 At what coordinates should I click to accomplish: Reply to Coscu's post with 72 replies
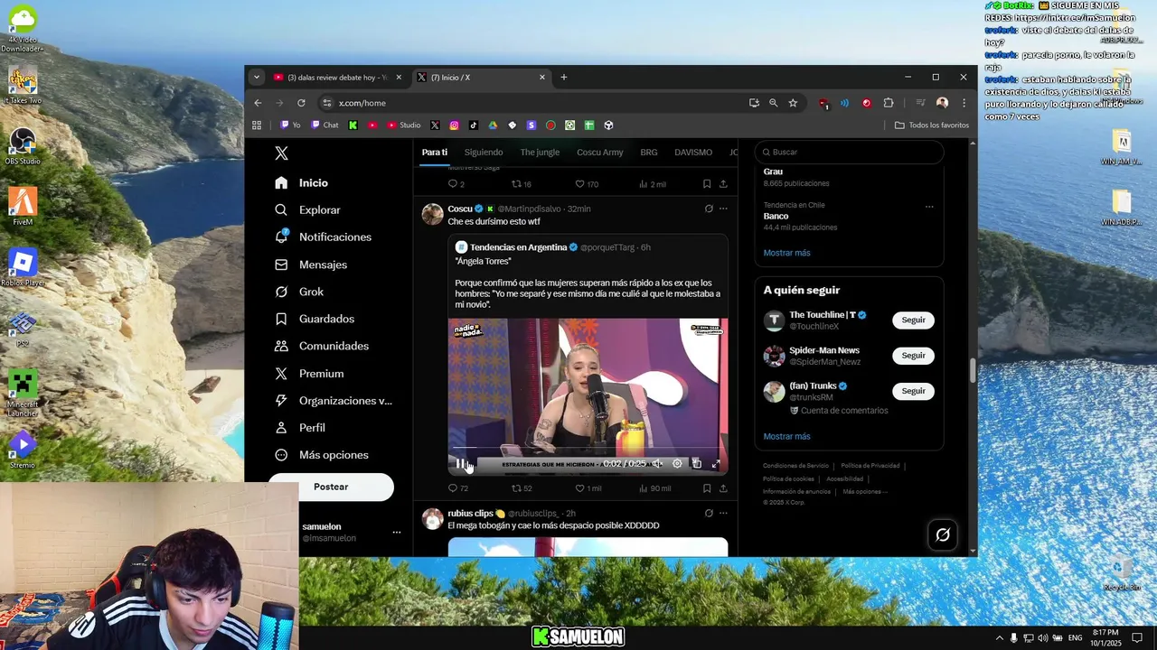pyautogui.click(x=457, y=488)
